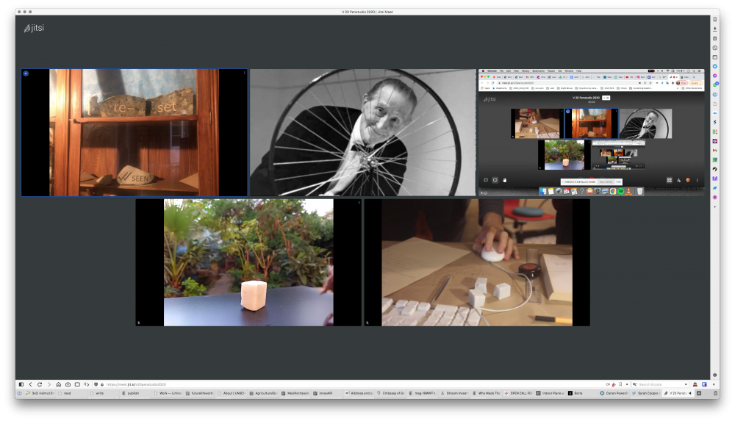Switch to the Berta tab
This screenshot has width=735, height=421.
(x=578, y=393)
